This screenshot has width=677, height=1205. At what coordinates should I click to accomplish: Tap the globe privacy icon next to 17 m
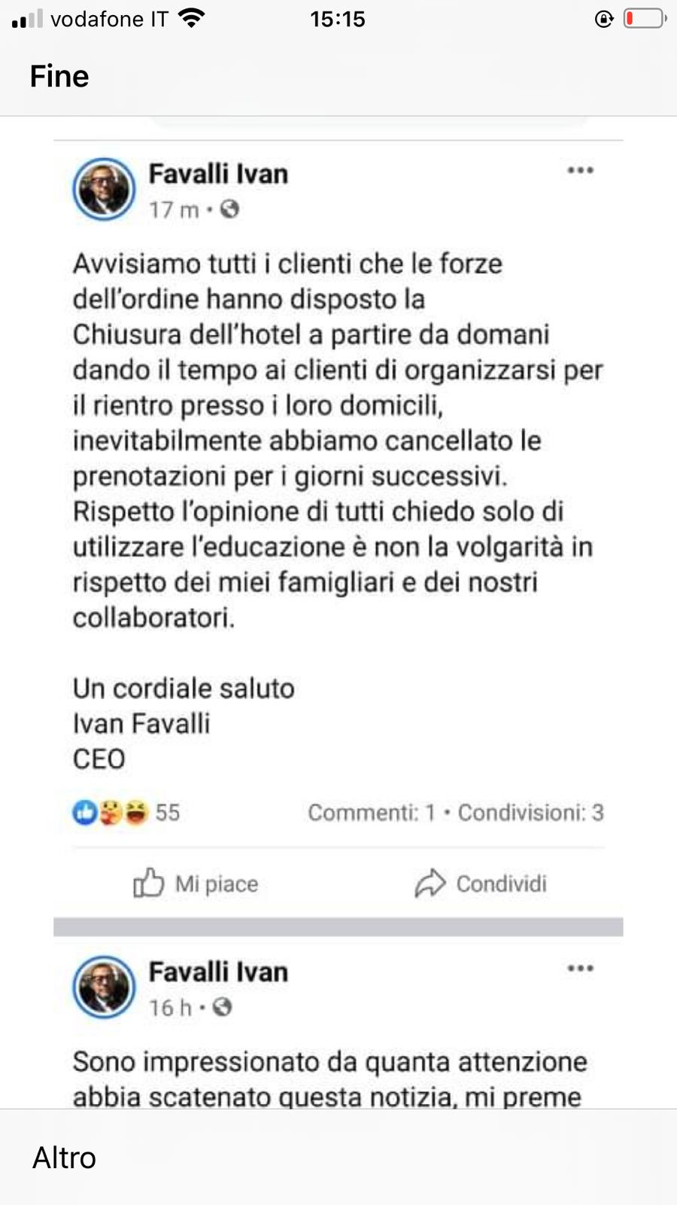(230, 209)
